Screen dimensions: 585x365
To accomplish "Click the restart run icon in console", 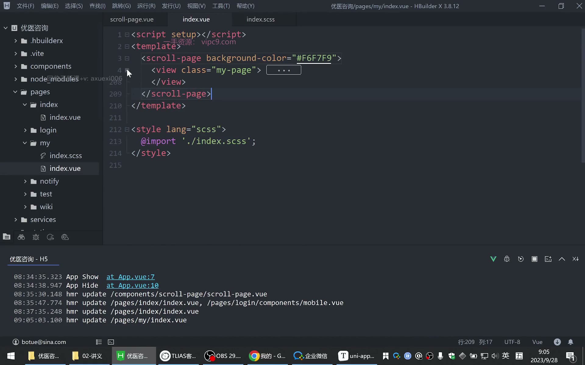I will click(x=521, y=259).
